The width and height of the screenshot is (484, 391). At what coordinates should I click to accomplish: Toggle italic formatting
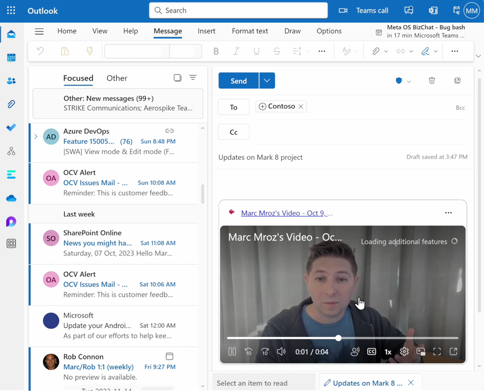tap(236, 51)
